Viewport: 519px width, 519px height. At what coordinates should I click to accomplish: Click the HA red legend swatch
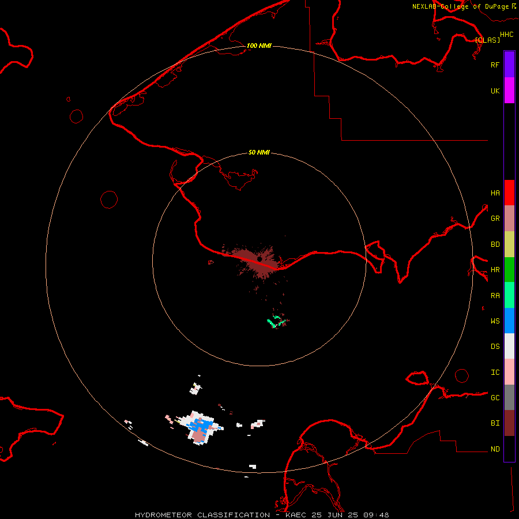pos(509,193)
